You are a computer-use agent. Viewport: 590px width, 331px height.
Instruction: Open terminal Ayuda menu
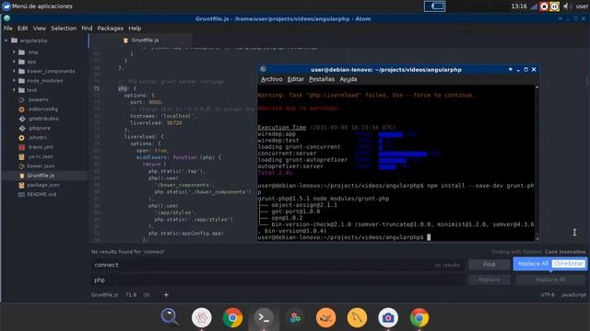348,79
